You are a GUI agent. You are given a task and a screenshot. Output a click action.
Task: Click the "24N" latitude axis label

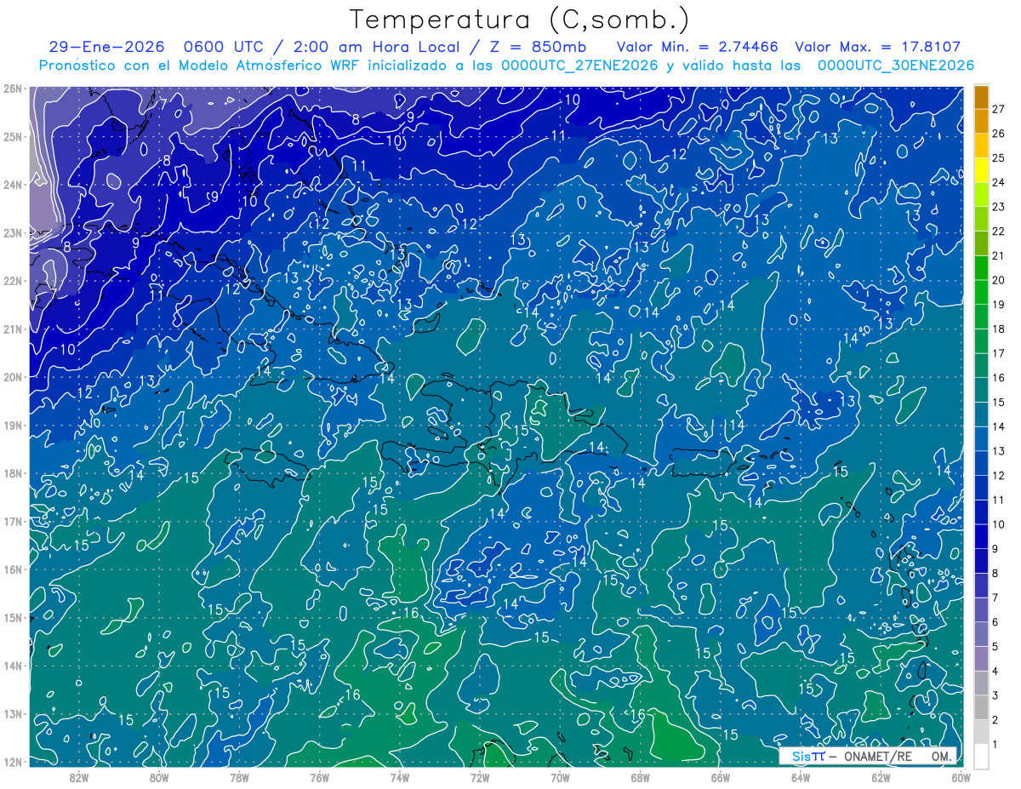[x=13, y=185]
